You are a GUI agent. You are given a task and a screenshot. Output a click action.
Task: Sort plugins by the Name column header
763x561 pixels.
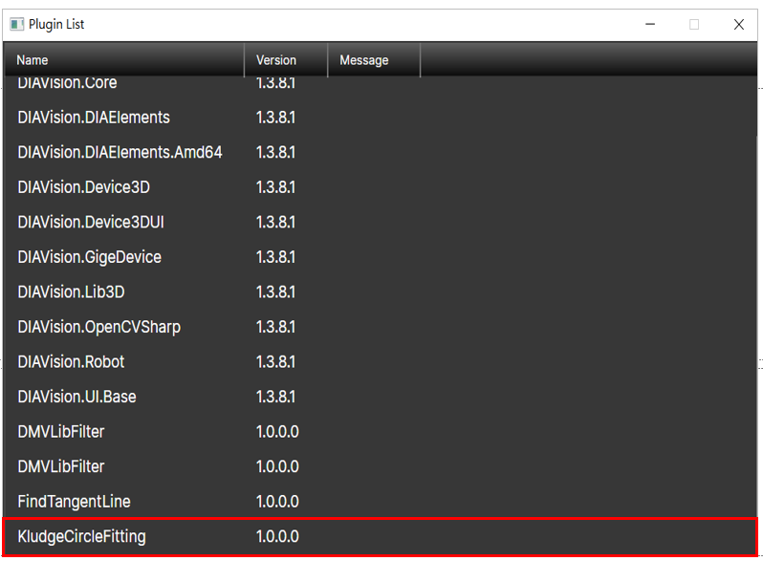pos(124,60)
